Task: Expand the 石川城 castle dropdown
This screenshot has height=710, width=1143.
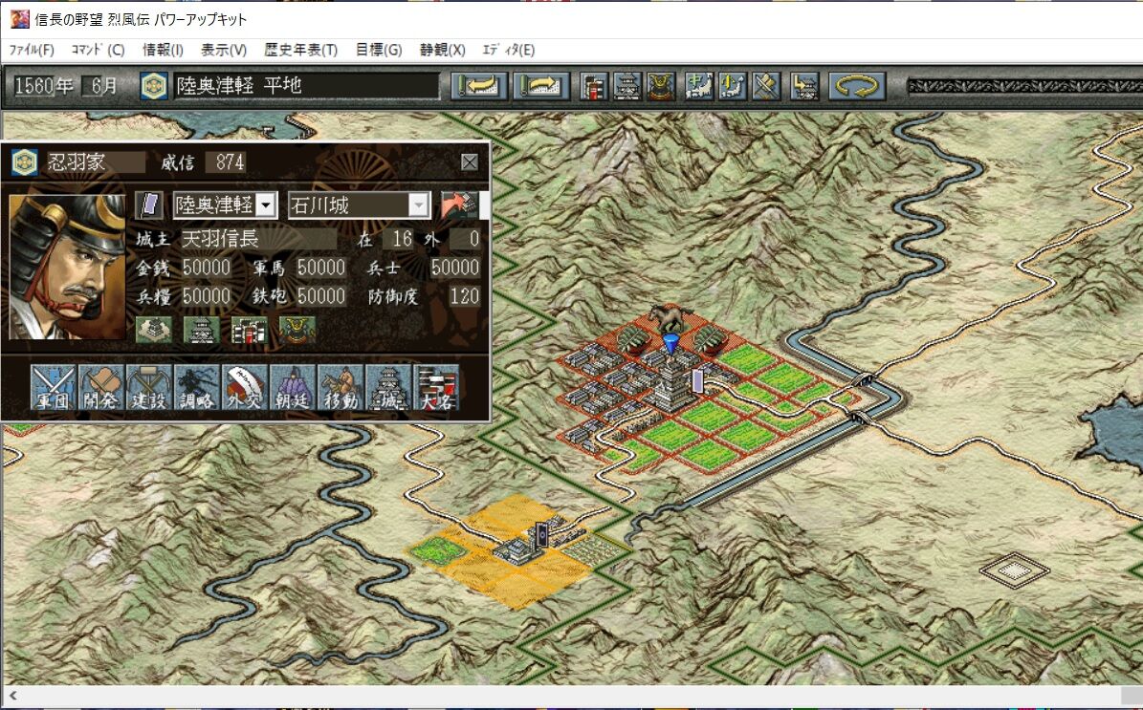Action: [418, 205]
